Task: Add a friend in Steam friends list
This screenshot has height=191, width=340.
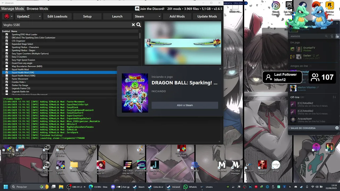Action: pyautogui.click(x=337, y=36)
